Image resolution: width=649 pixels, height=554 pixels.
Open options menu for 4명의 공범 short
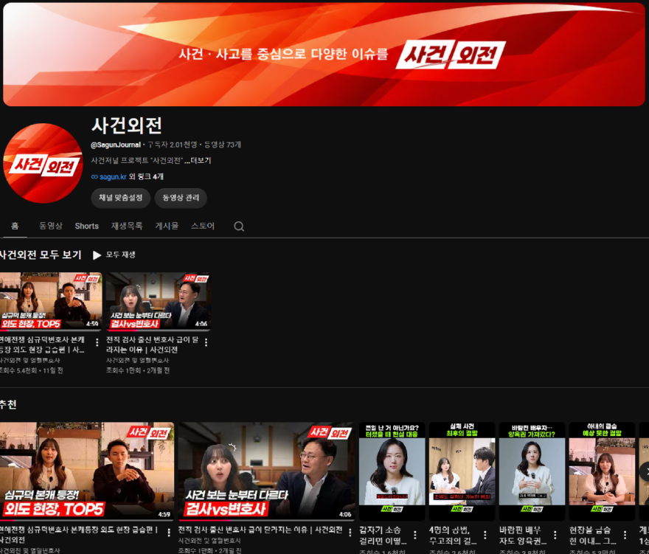[x=485, y=535]
